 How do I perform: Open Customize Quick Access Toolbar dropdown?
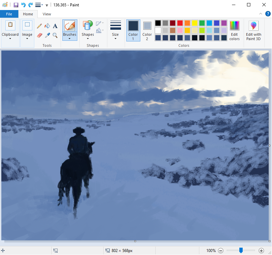(x=47, y=5)
